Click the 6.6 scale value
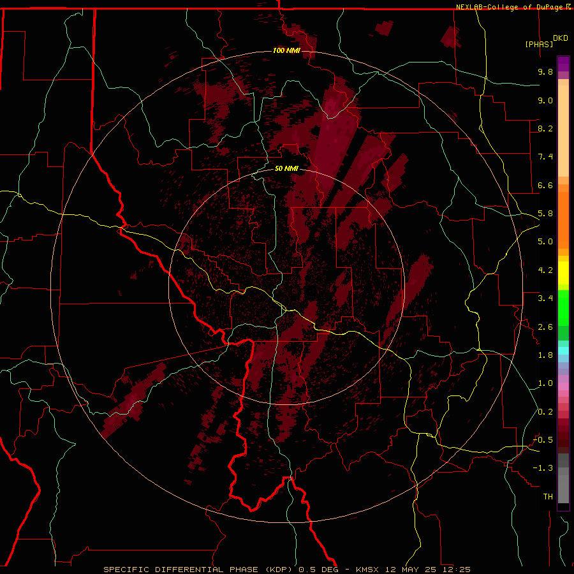This screenshot has height=574, width=574. point(545,185)
